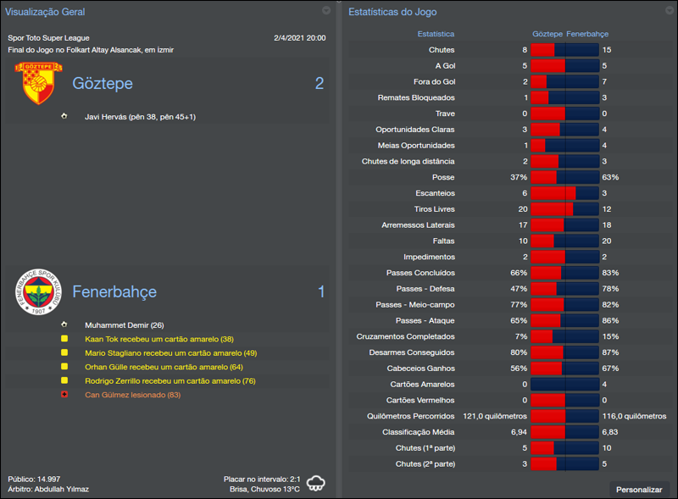Click the yellow card icon beside Kaan Tok
678x499 pixels.
click(65, 338)
